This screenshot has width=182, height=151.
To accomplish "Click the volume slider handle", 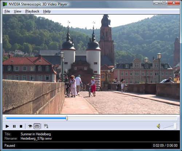I will pyautogui.click(x=175, y=126).
